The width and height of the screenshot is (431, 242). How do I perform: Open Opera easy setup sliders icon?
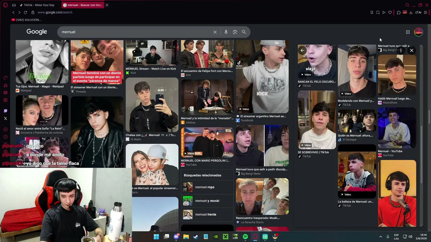[426, 12]
